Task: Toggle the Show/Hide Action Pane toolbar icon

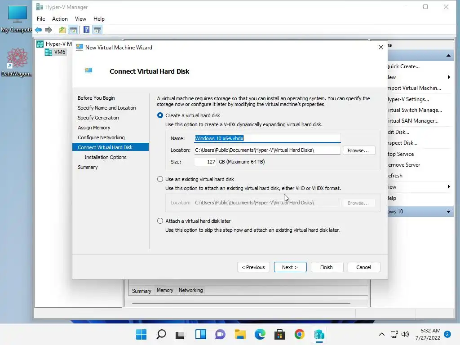Action: pyautogui.click(x=97, y=30)
